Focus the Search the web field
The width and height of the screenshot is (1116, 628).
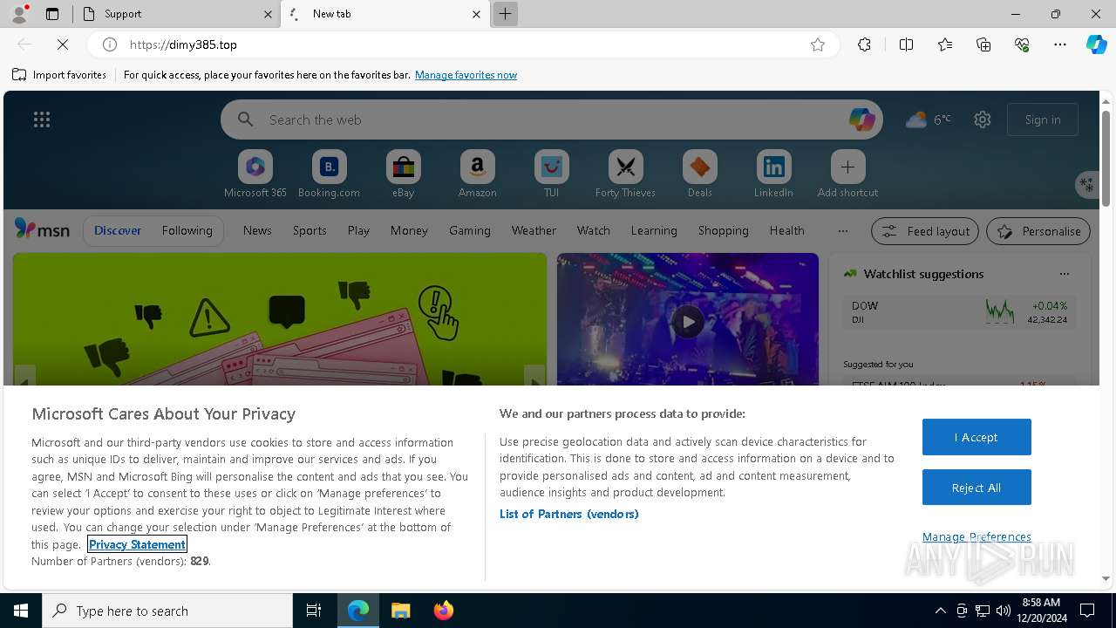[x=552, y=119]
